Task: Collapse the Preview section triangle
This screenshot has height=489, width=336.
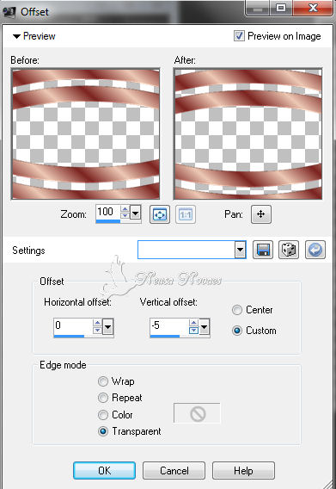Action: (16, 36)
